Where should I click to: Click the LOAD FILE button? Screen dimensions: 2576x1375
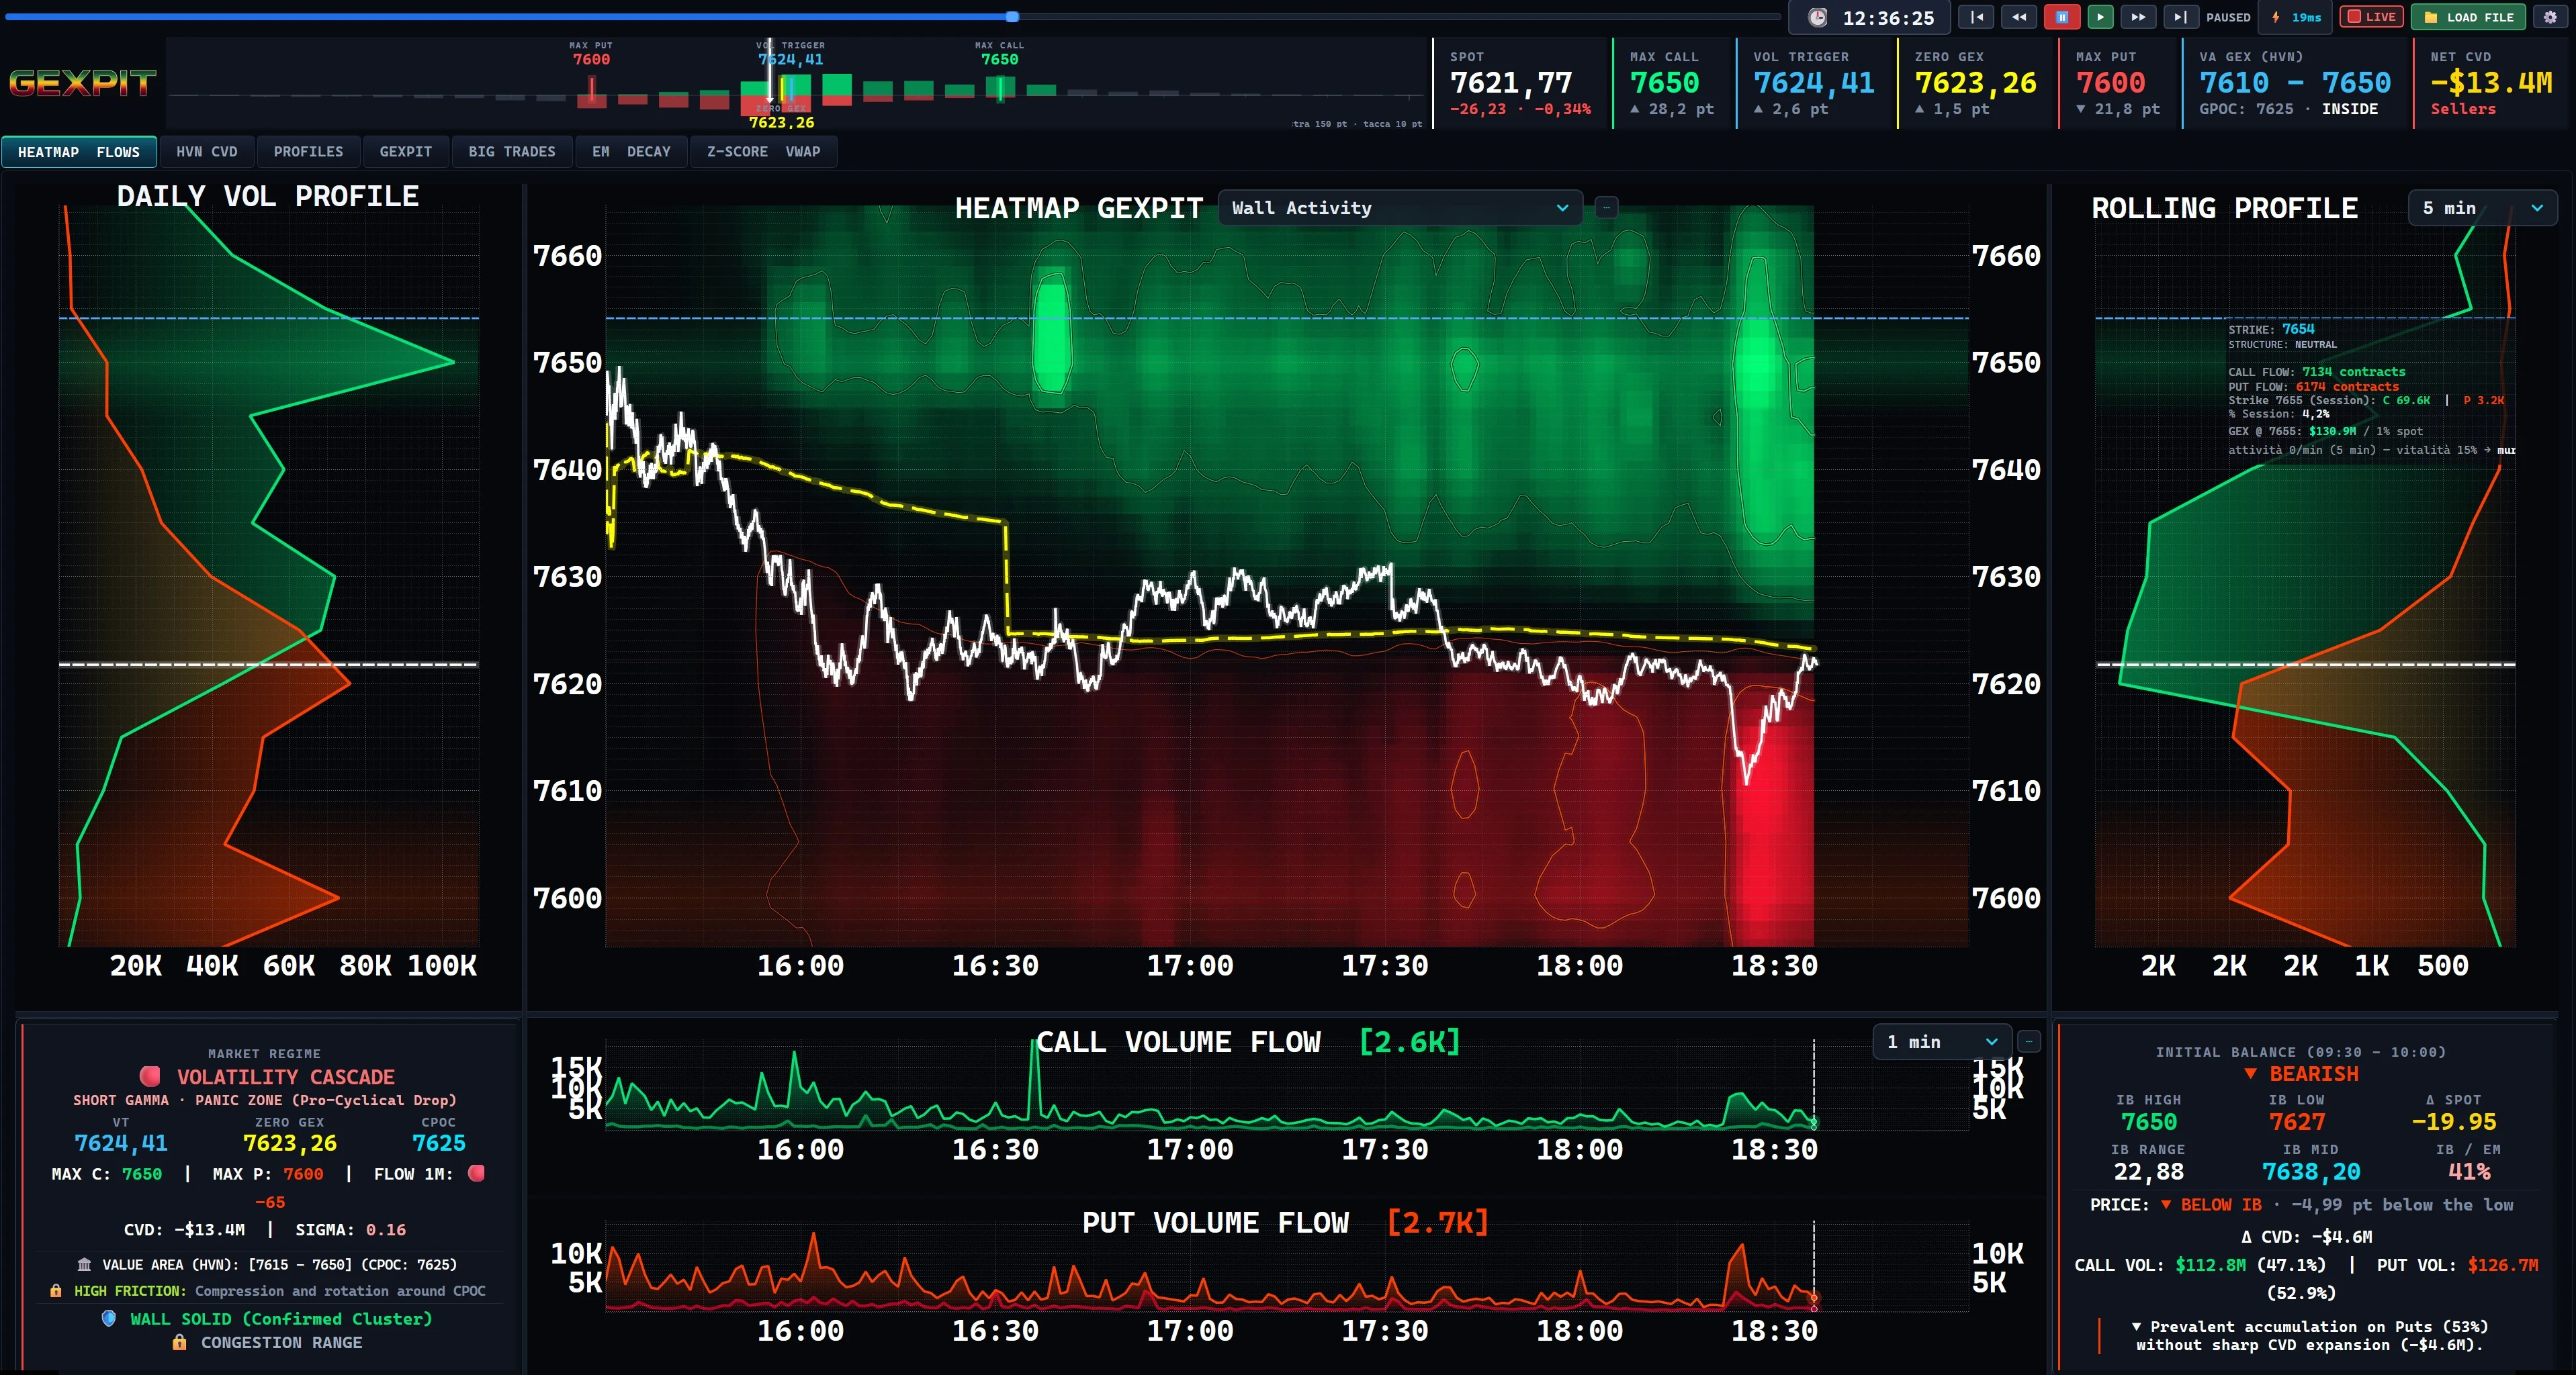tap(2469, 17)
